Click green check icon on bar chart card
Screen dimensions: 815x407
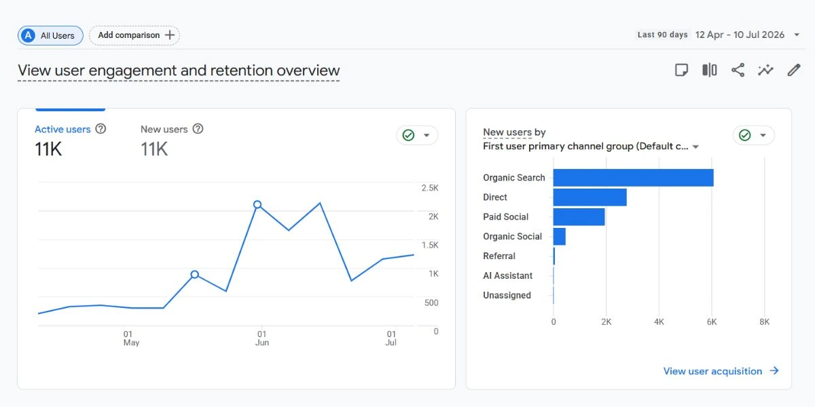coord(744,136)
